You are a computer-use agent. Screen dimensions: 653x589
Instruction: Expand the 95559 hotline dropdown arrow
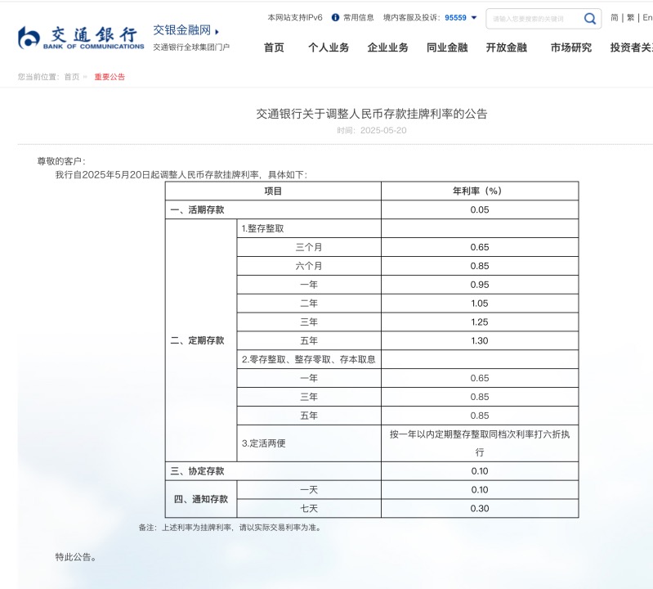tap(473, 17)
